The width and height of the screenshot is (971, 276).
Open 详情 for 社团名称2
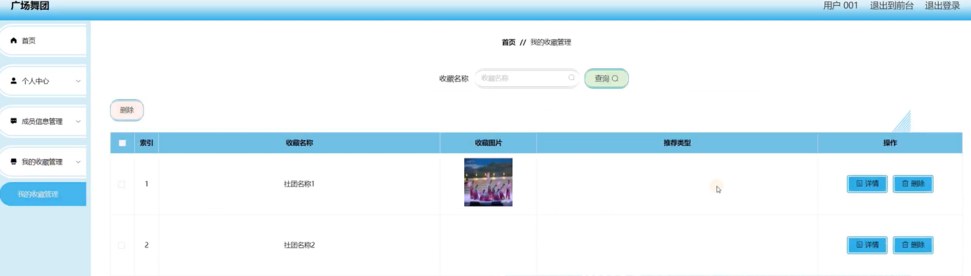point(867,245)
